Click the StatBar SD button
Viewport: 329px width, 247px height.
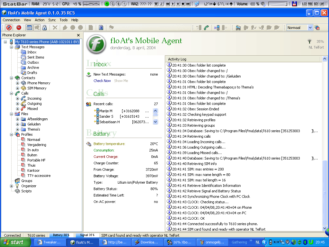point(316,4)
